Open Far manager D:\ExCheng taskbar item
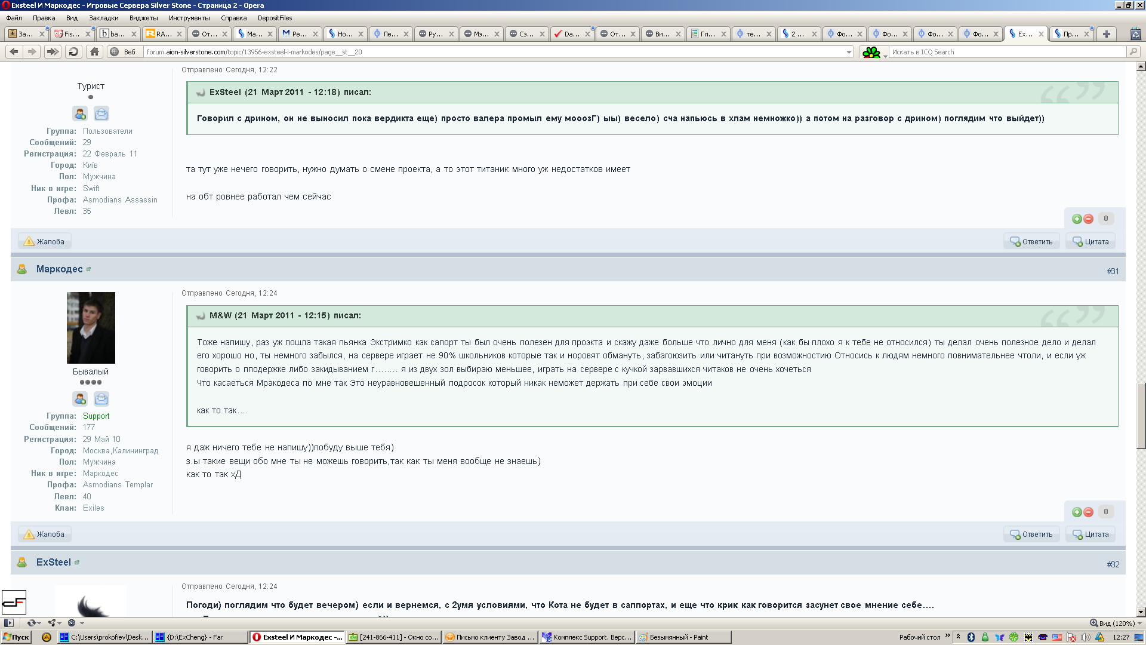 [199, 637]
